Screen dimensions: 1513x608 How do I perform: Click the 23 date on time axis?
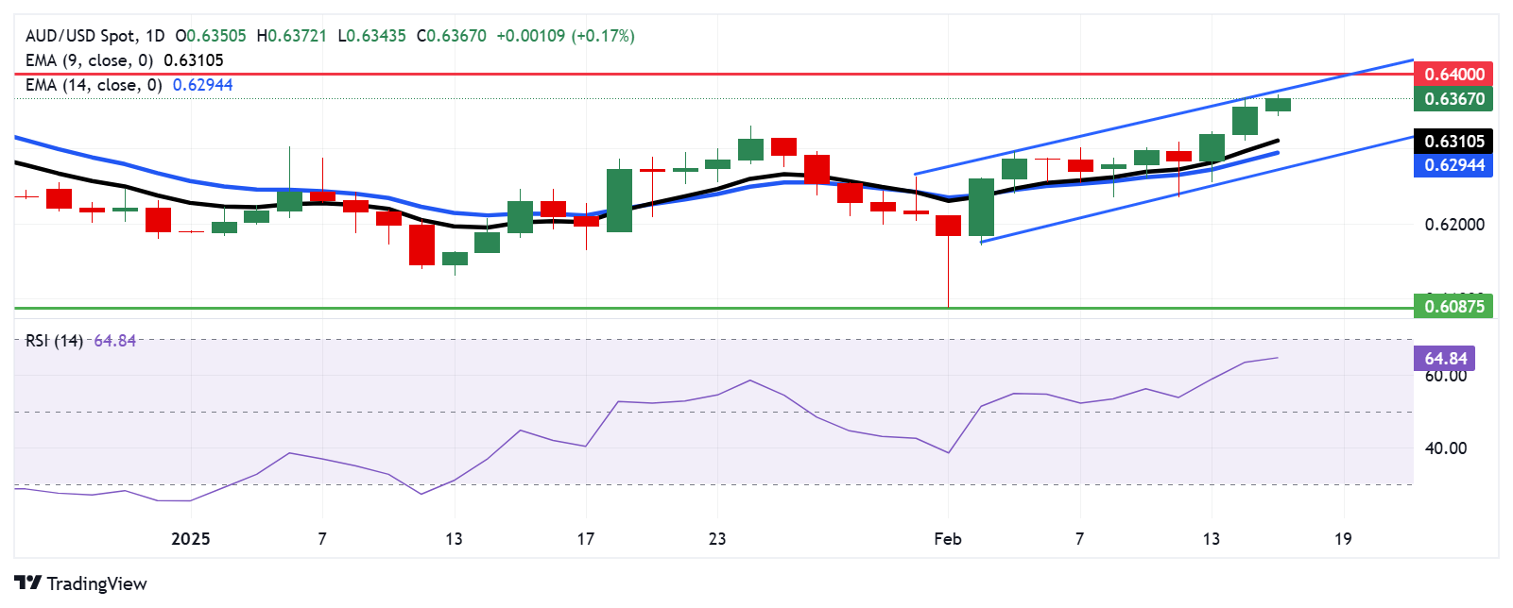pyautogui.click(x=717, y=539)
